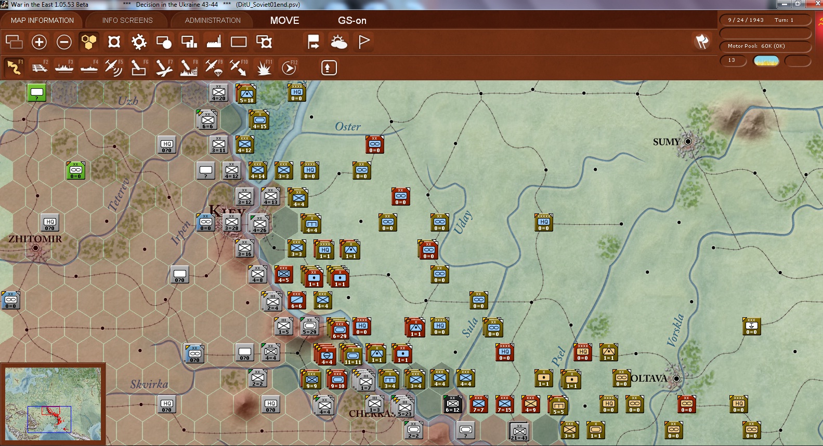Select Move mode (F1) icon
The width and height of the screenshot is (823, 446).
pos(14,67)
